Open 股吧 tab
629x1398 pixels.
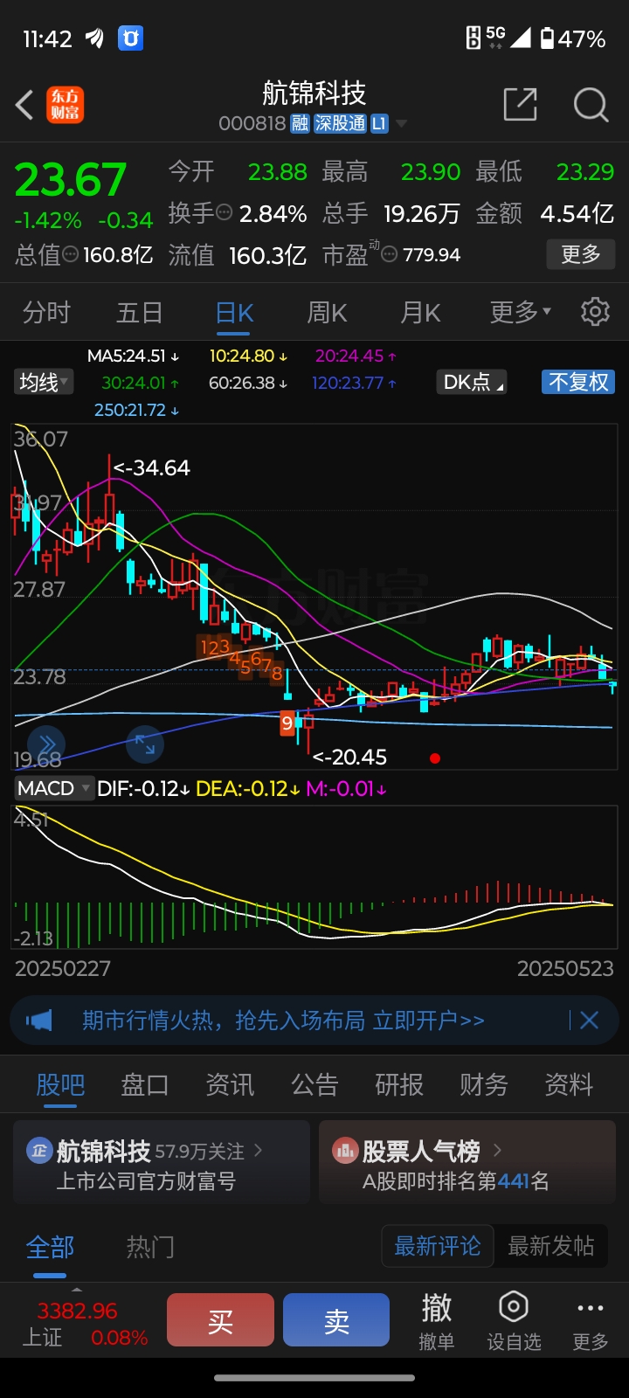tap(60, 1084)
